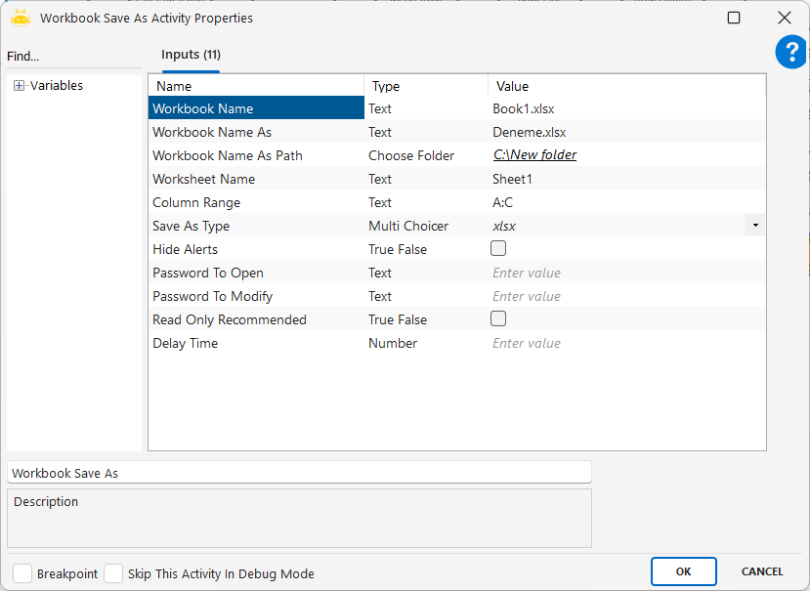Check the Read Only Recommended box
Screen dimensions: 810x591
(498, 319)
